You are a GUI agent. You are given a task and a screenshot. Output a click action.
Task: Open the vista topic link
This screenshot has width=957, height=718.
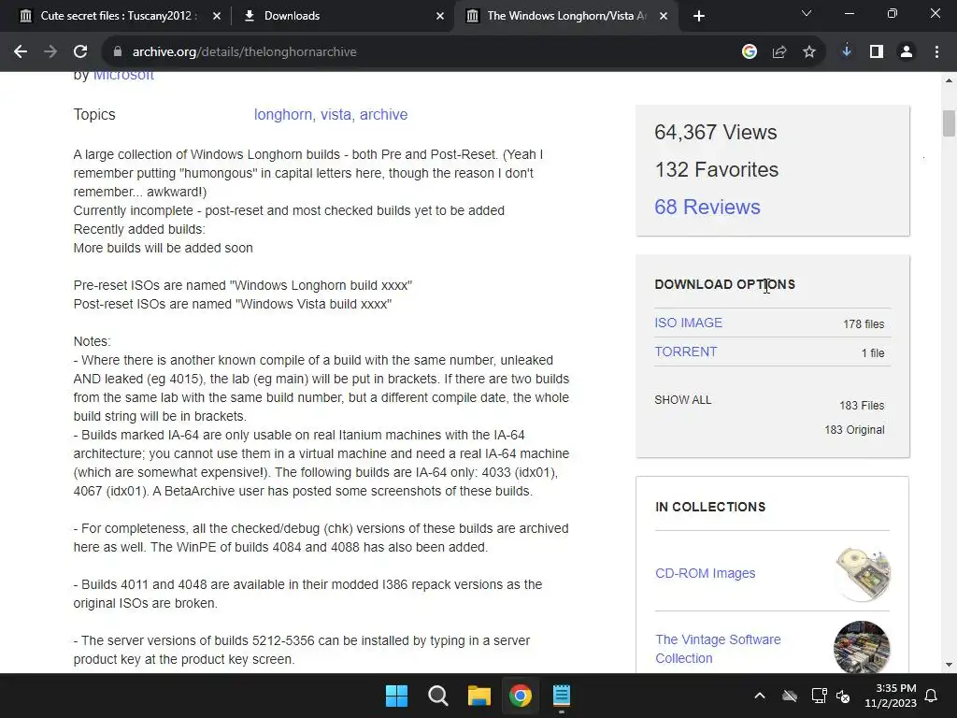point(336,115)
